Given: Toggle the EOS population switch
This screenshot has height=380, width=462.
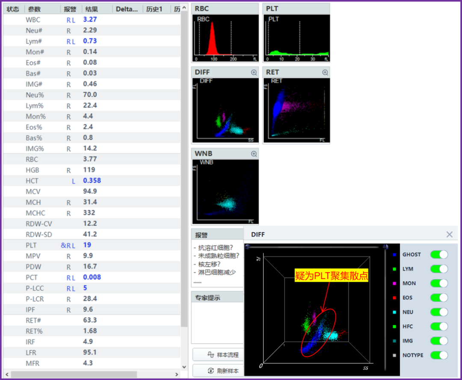Looking at the screenshot, I should pyautogui.click(x=439, y=298).
